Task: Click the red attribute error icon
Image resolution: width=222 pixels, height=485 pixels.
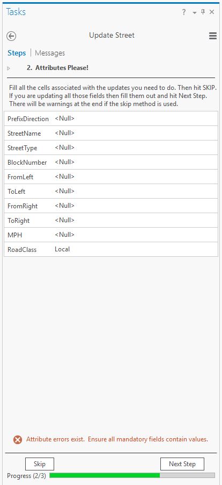Action: click(x=18, y=440)
